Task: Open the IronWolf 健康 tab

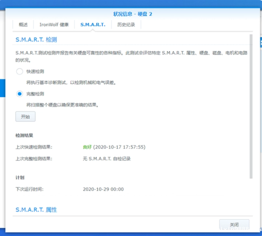Action: [54, 24]
